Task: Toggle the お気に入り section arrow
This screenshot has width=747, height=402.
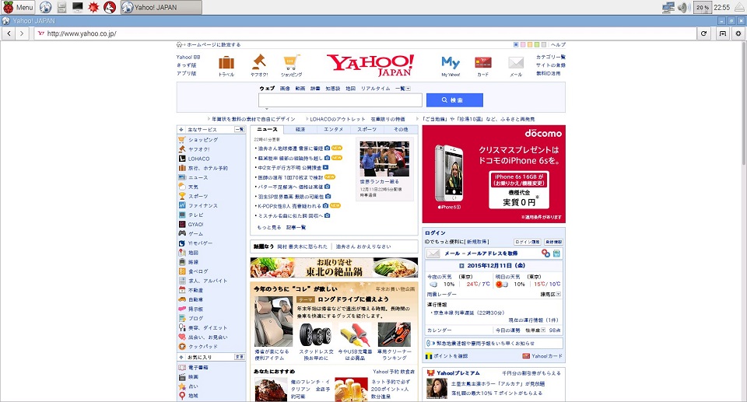Action: pyautogui.click(x=181, y=357)
